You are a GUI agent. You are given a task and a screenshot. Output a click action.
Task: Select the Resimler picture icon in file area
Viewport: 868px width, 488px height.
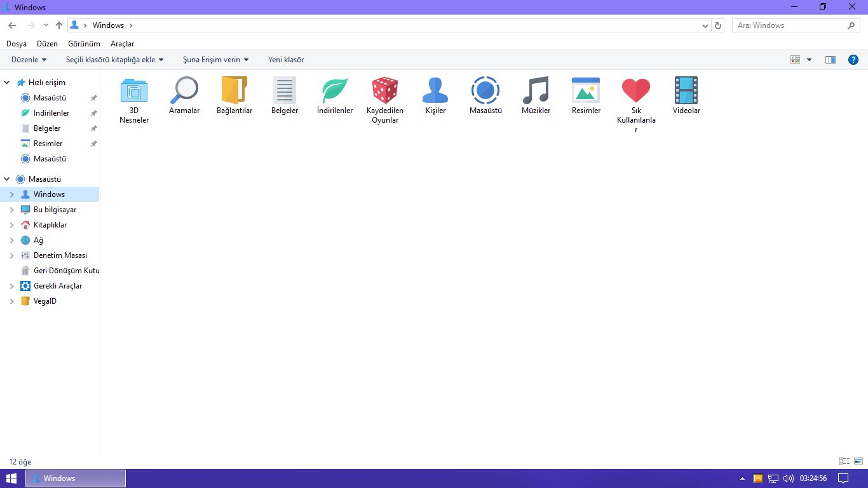[586, 90]
